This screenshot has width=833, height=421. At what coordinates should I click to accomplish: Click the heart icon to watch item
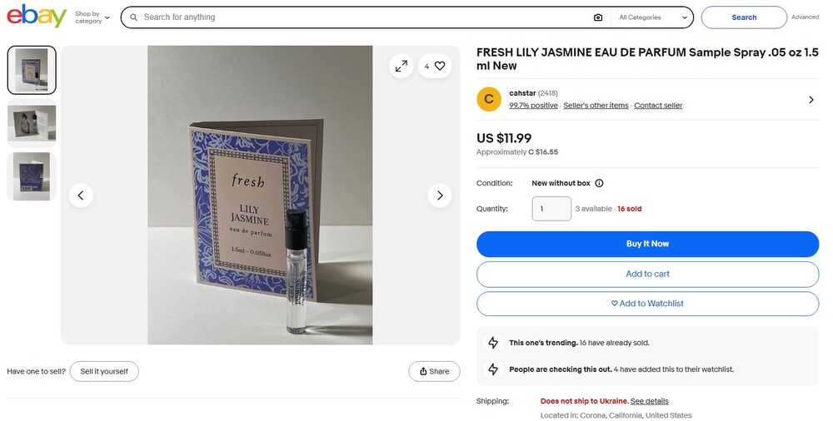coord(440,66)
